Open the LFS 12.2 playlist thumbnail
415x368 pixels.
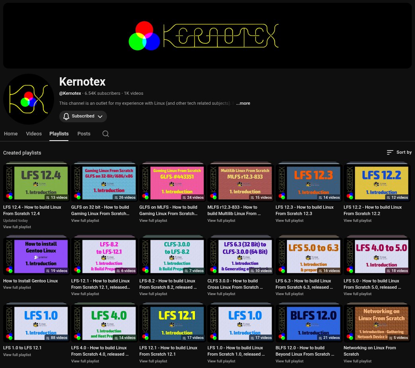pyautogui.click(x=377, y=183)
